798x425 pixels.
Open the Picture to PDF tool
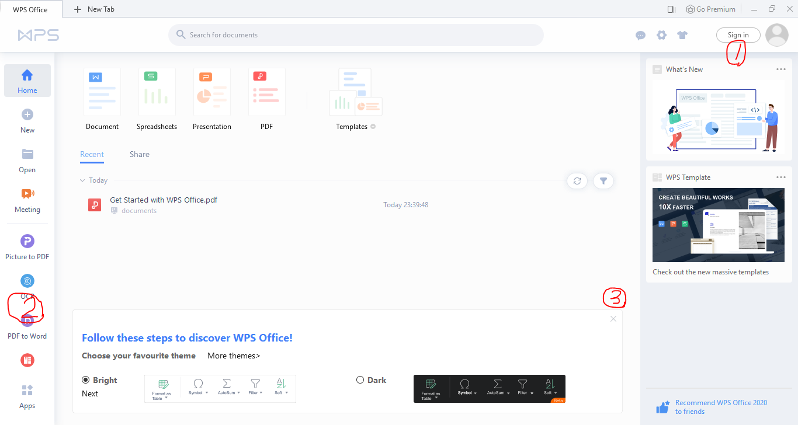tap(27, 247)
